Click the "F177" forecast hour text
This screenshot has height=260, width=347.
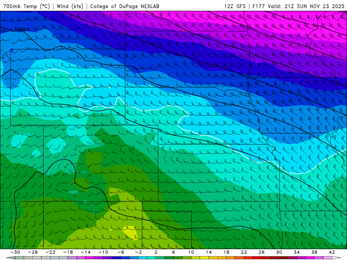(x=259, y=6)
